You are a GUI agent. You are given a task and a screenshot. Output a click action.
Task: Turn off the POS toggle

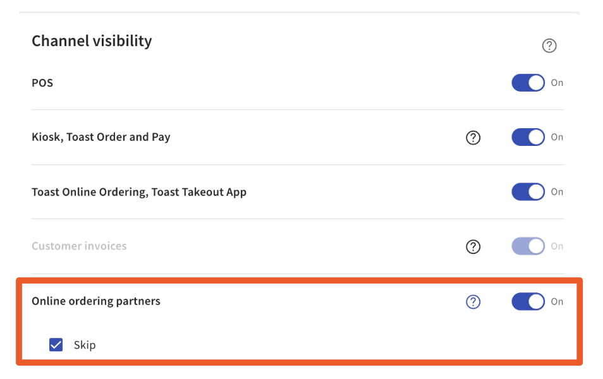(x=528, y=83)
